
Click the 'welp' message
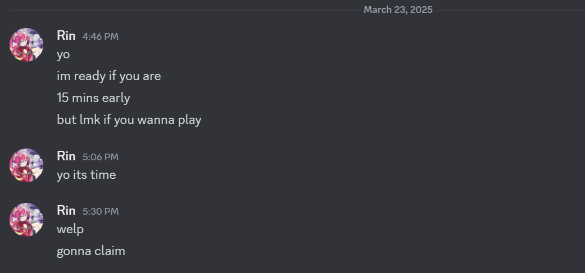coord(70,229)
